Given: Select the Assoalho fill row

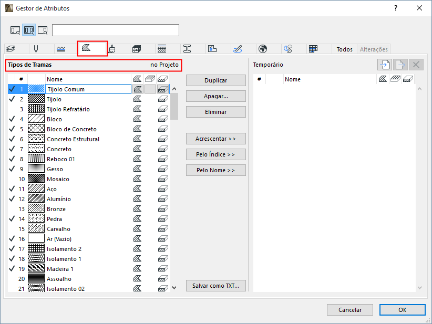Looking at the screenshot, I should tap(89, 279).
